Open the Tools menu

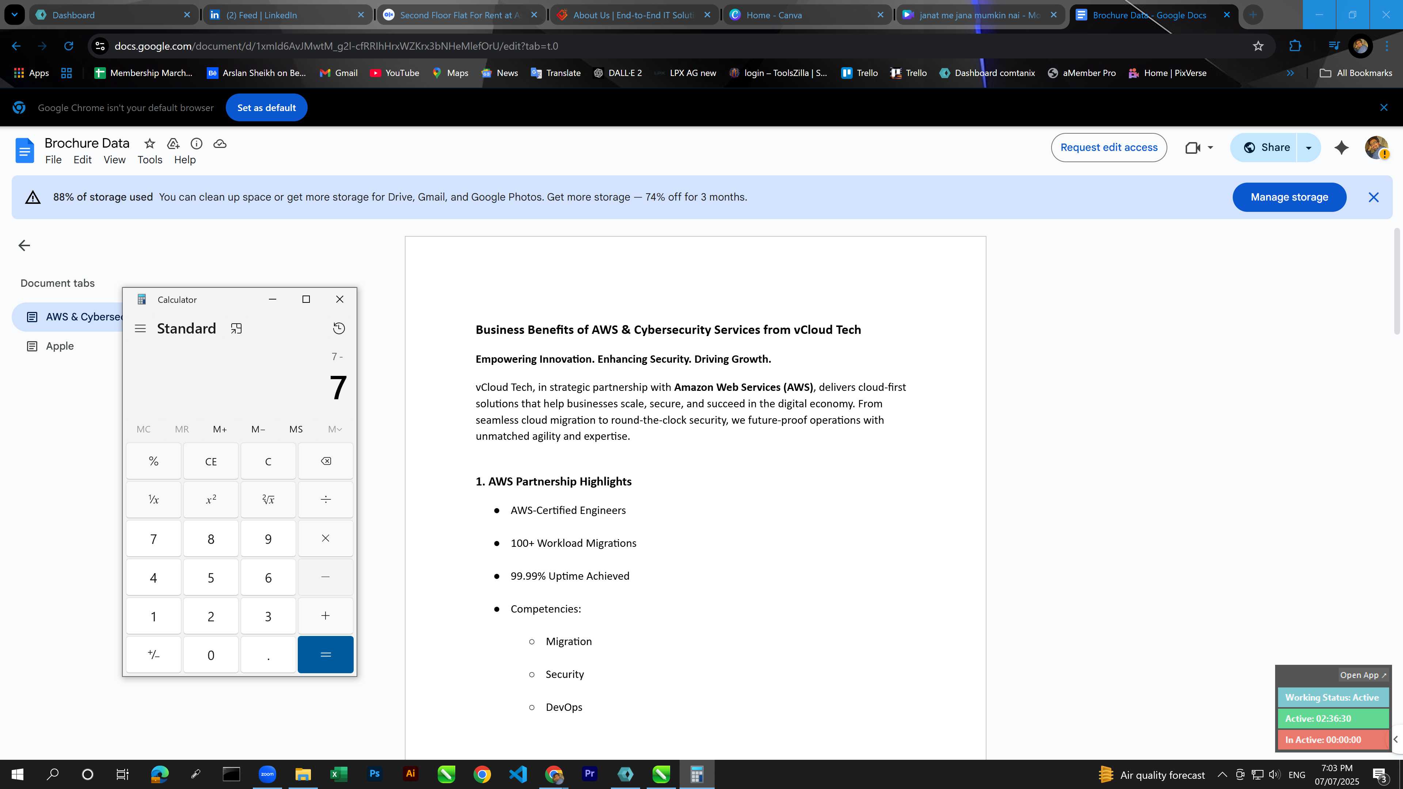click(150, 160)
